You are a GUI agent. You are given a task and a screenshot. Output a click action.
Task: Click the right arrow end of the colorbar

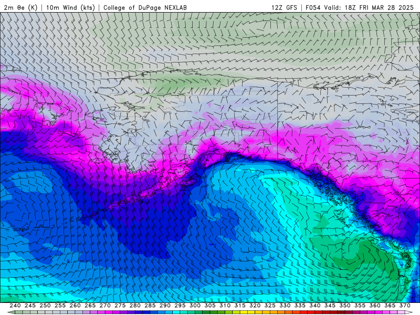(x=409, y=312)
